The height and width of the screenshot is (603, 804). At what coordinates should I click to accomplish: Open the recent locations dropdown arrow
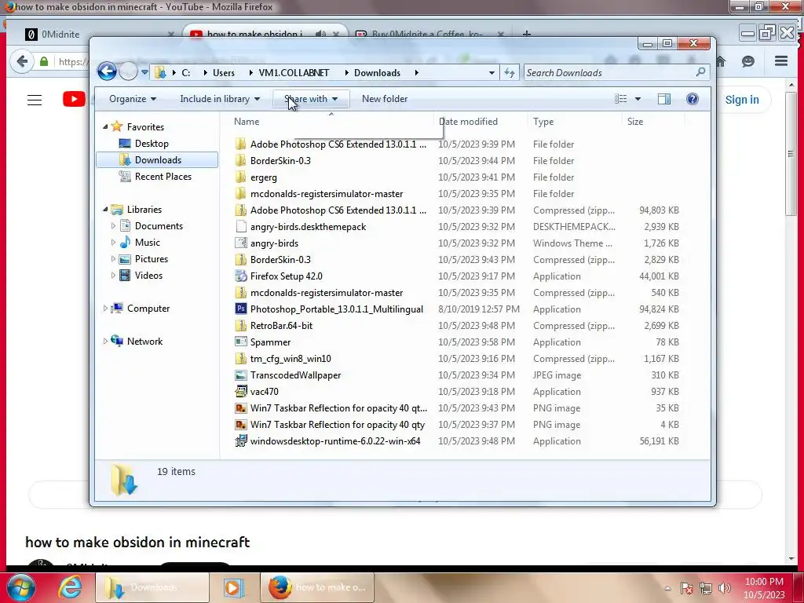click(144, 72)
